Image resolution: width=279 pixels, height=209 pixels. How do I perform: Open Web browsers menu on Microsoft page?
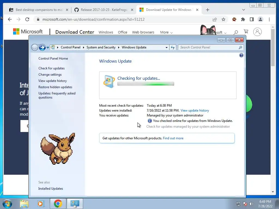point(143,32)
